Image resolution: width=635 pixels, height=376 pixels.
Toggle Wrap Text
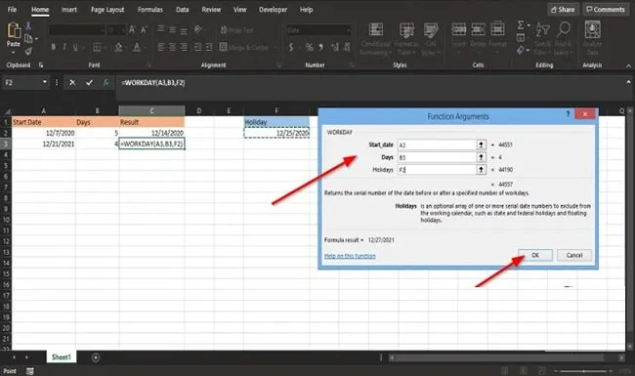pyautogui.click(x=237, y=29)
